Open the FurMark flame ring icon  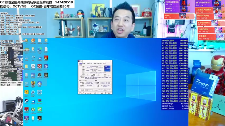[x=46, y=58]
